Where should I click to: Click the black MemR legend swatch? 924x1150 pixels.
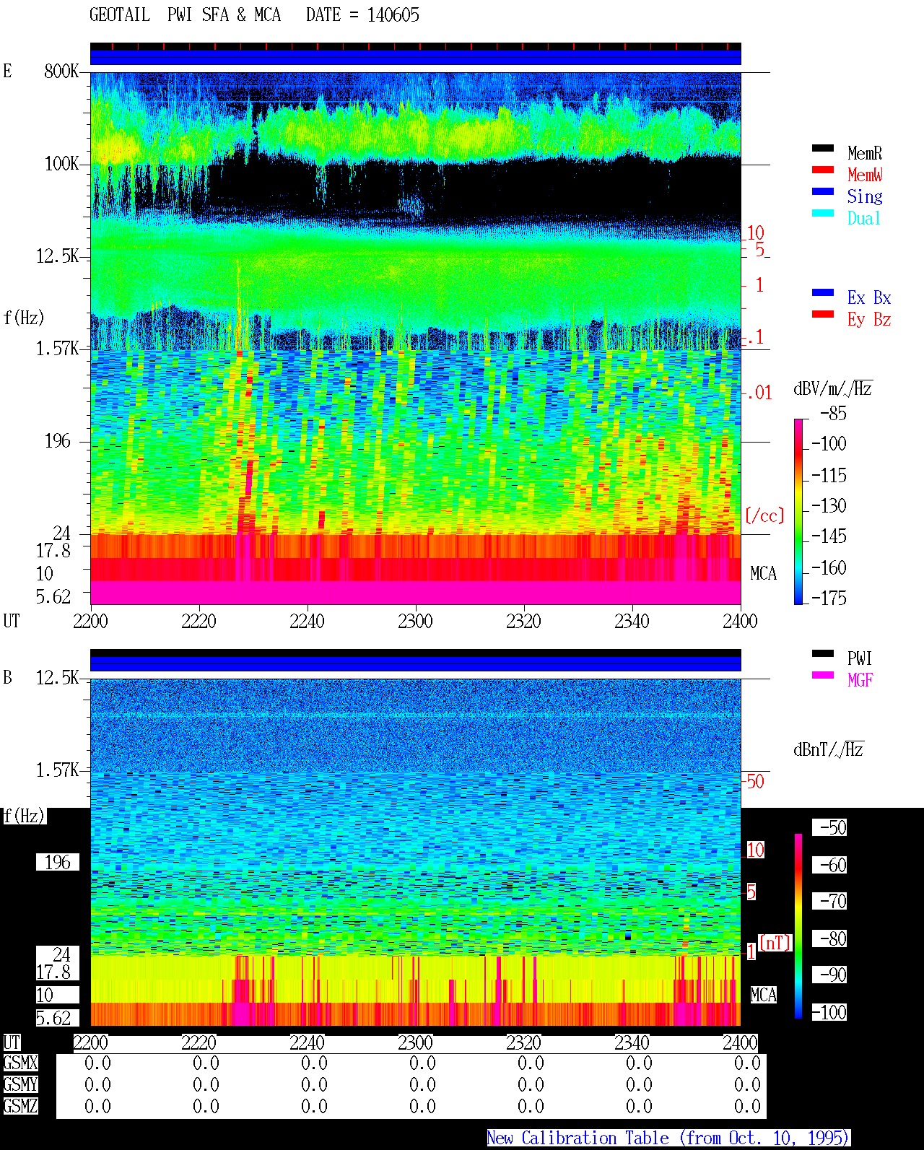[x=823, y=149]
